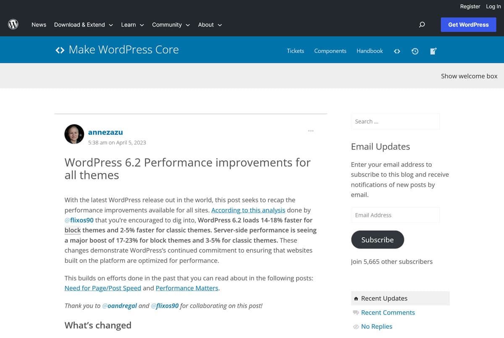Expand the Learn dropdown menu
The image size is (504, 338).
click(x=132, y=25)
